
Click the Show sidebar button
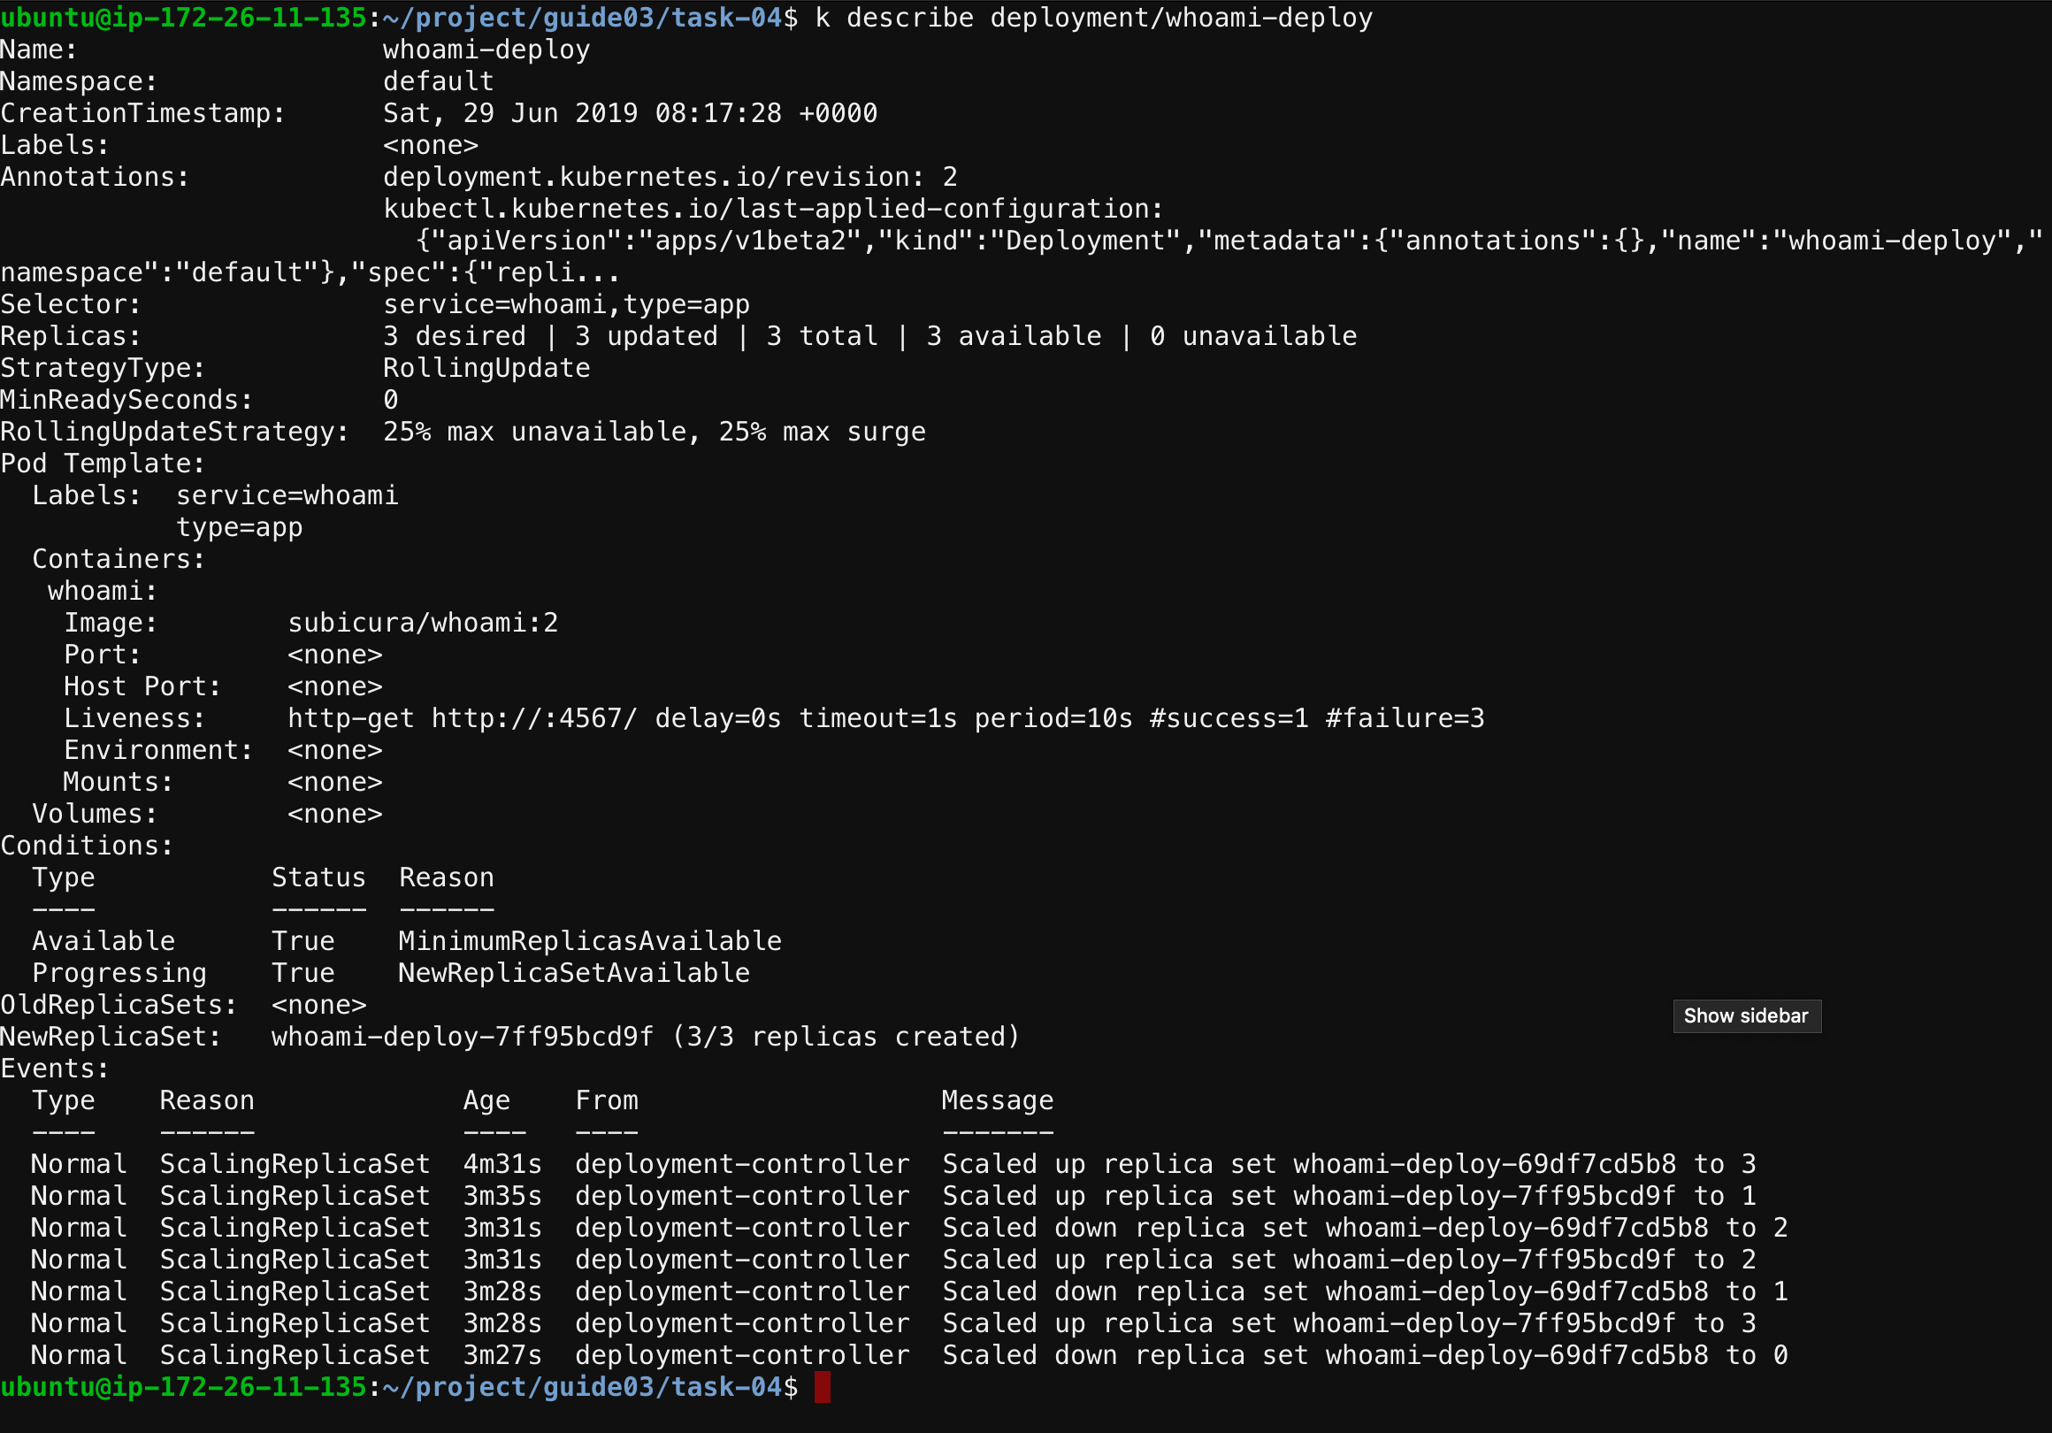coord(1745,1015)
